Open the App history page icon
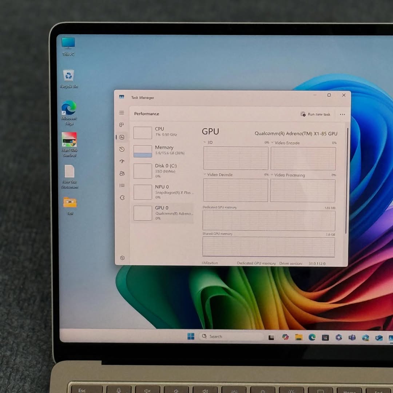393x393 pixels. (122, 149)
